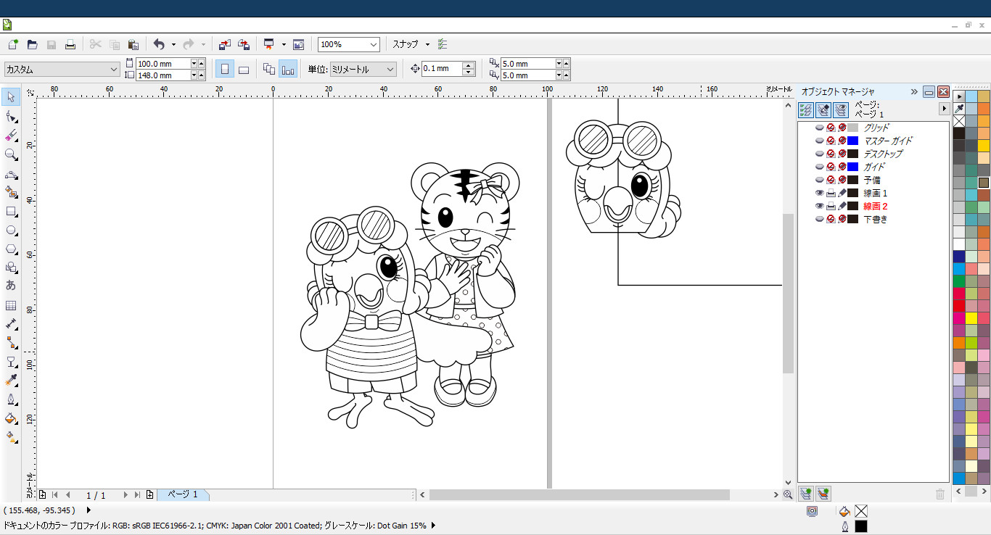The image size is (991, 535).
Task: Pick the yellow swatch in color palette
Action: [971, 318]
